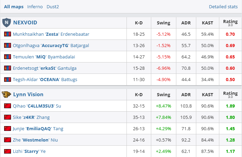Click Lynn Vision's Swing column header
The image size is (242, 157).
(x=163, y=94)
